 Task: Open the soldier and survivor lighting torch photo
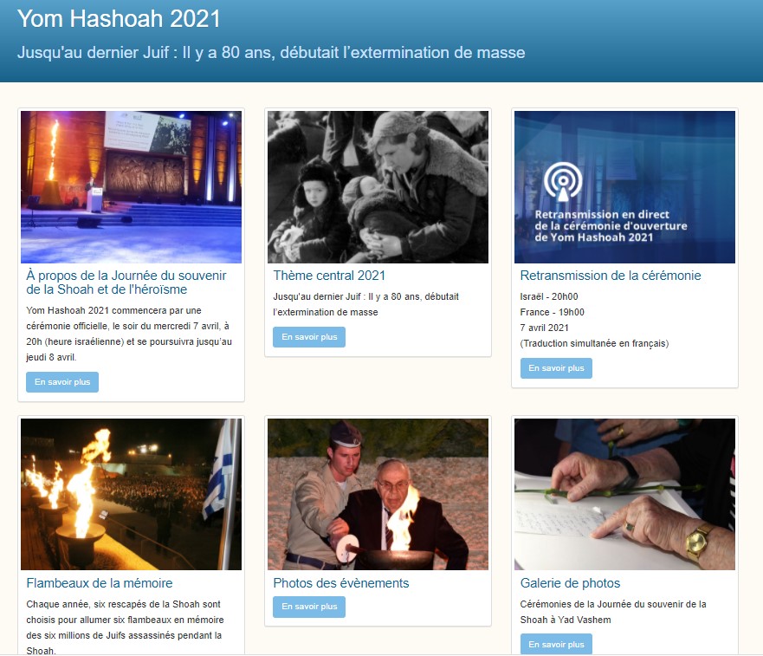point(378,494)
